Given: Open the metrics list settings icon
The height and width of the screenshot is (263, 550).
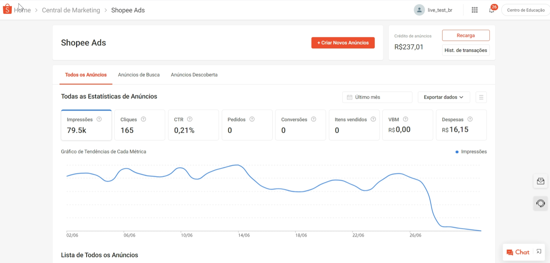Looking at the screenshot, I should (x=481, y=97).
